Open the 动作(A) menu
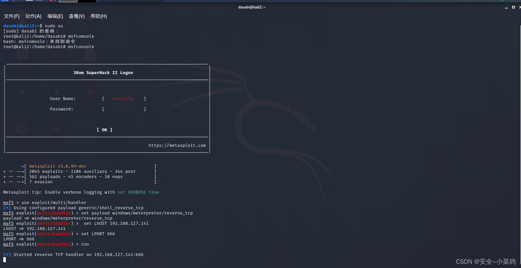Screen dimensions: 521x268 (x=33, y=16)
